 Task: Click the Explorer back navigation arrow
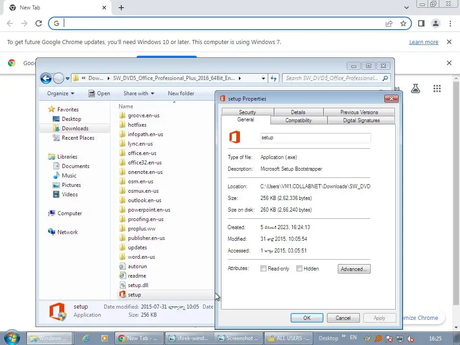coord(46,78)
